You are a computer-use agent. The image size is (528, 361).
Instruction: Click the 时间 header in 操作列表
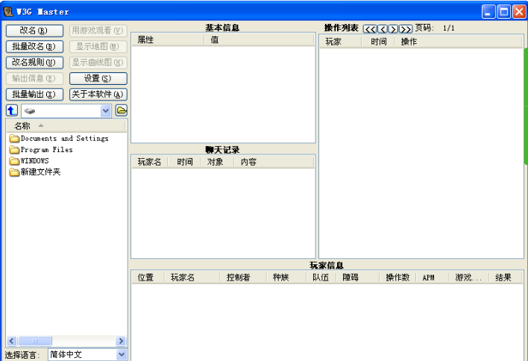[x=378, y=42]
